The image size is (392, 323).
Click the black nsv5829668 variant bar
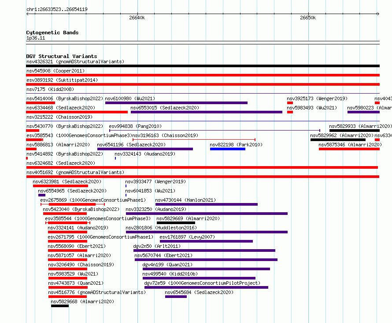[x=60, y=306]
